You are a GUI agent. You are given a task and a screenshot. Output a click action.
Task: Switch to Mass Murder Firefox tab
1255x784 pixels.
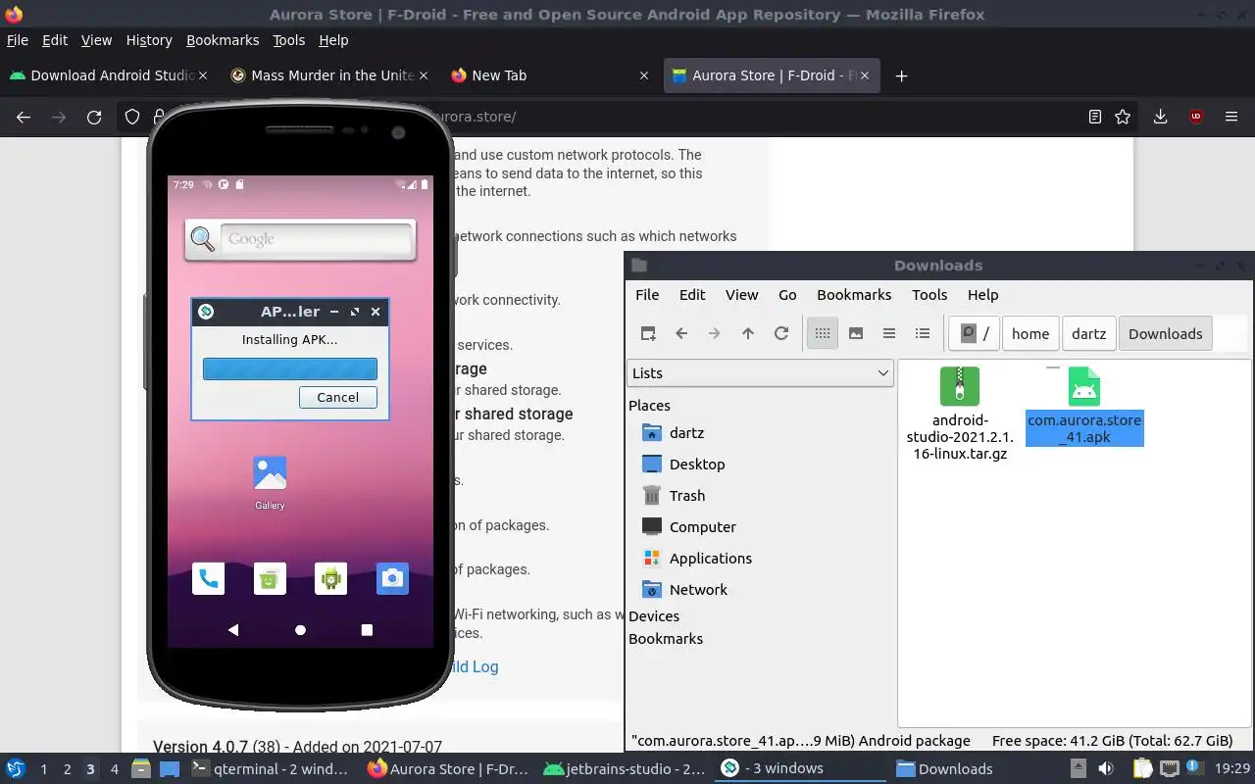(331, 75)
